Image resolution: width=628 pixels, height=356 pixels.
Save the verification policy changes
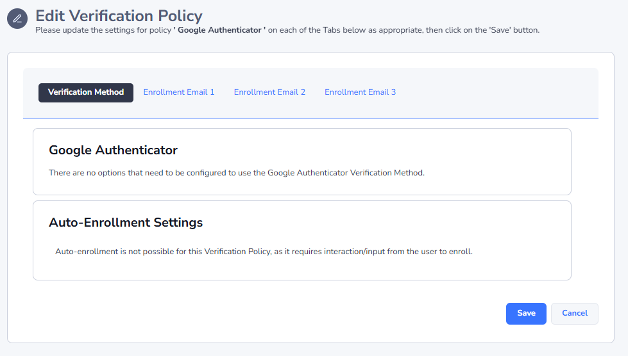pyautogui.click(x=526, y=314)
